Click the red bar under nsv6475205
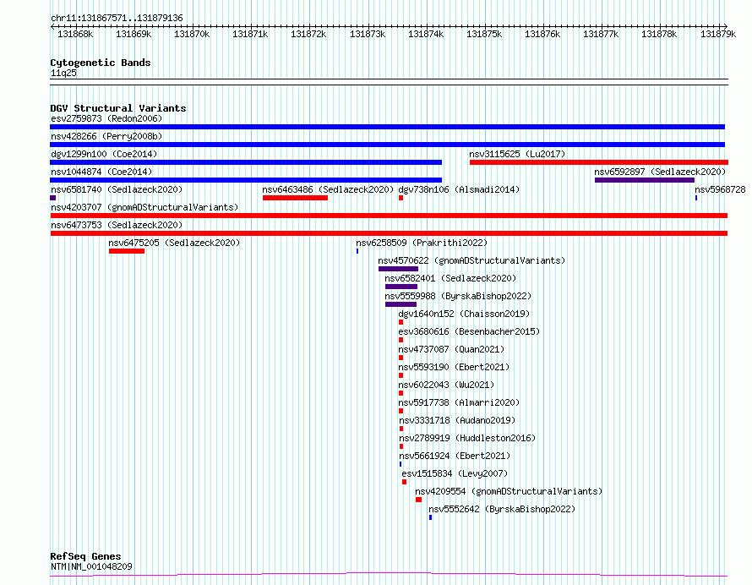The image size is (752, 585). (x=127, y=251)
